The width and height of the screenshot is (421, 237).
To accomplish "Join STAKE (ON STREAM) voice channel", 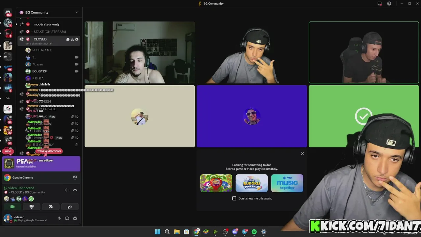I will pos(49,32).
